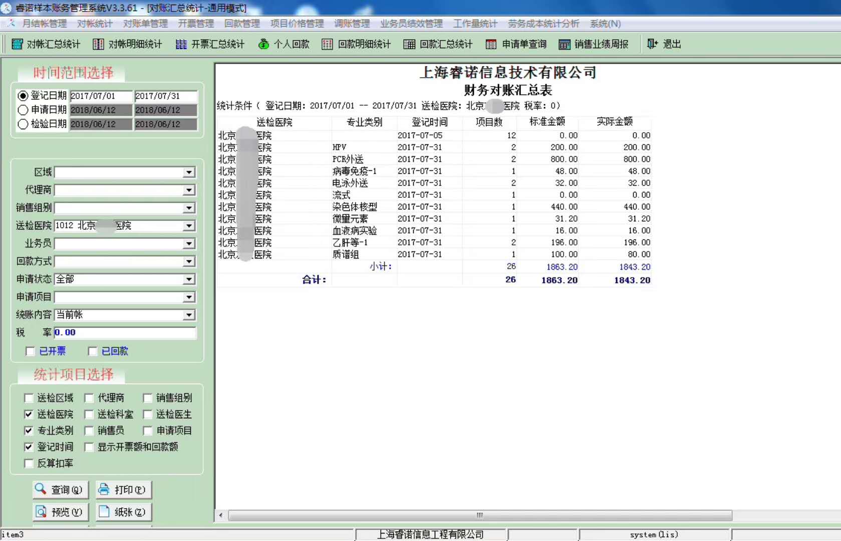Open the 申请状态 dropdown
The height and width of the screenshot is (541, 841).
189,280
